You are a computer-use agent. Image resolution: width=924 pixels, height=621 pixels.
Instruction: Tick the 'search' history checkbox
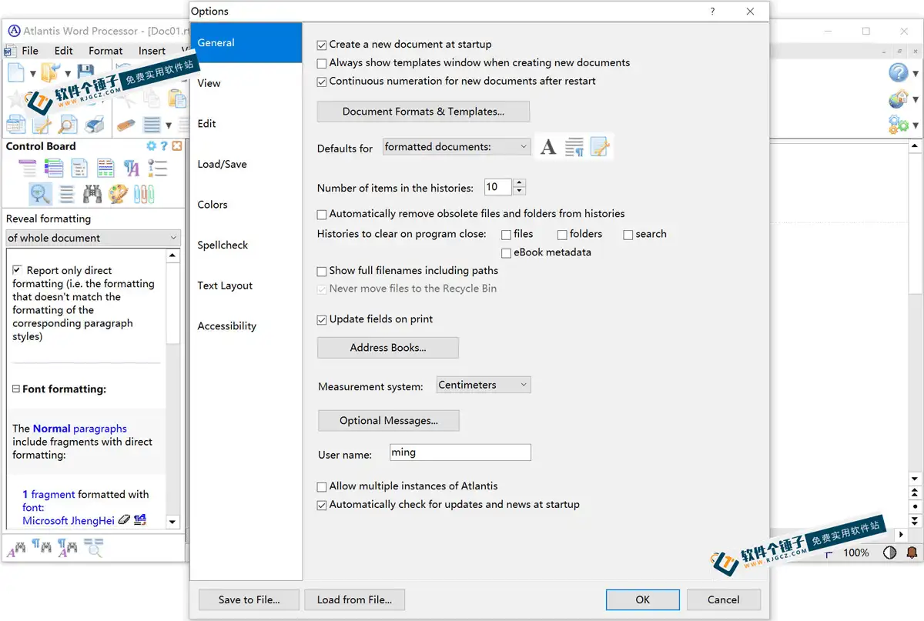point(628,235)
